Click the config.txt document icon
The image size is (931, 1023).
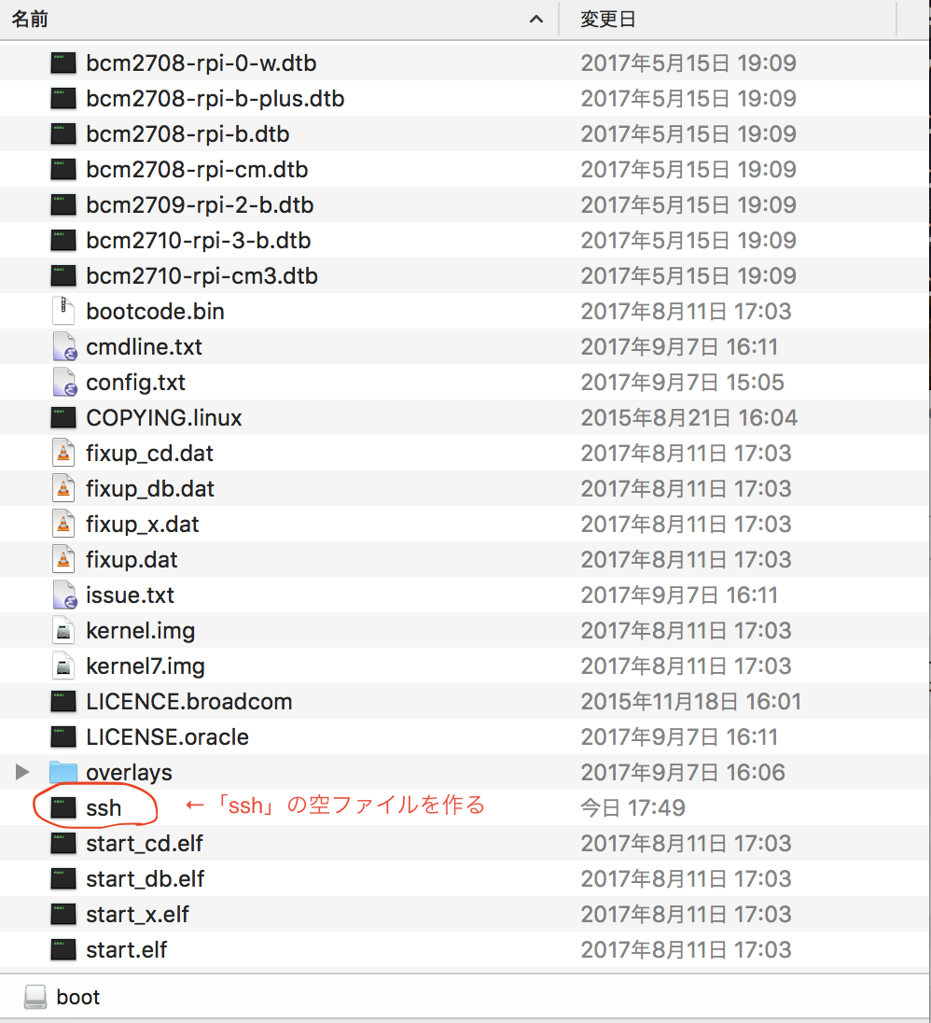click(63, 382)
